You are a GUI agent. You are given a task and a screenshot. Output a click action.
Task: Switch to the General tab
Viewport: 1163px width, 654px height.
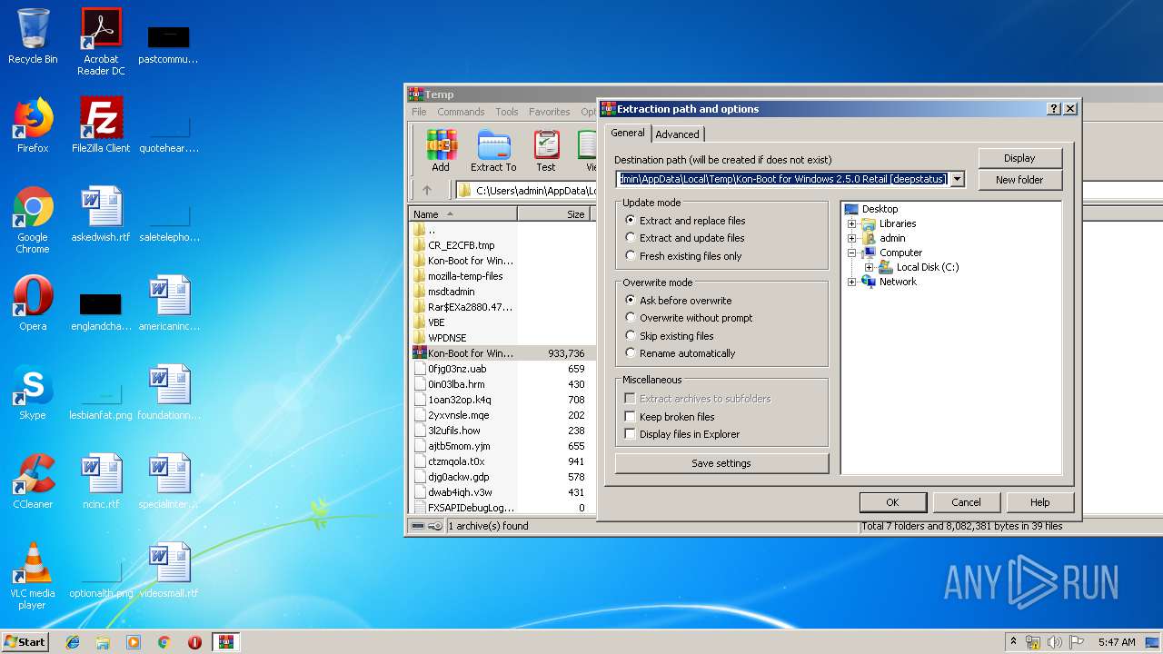(x=627, y=133)
